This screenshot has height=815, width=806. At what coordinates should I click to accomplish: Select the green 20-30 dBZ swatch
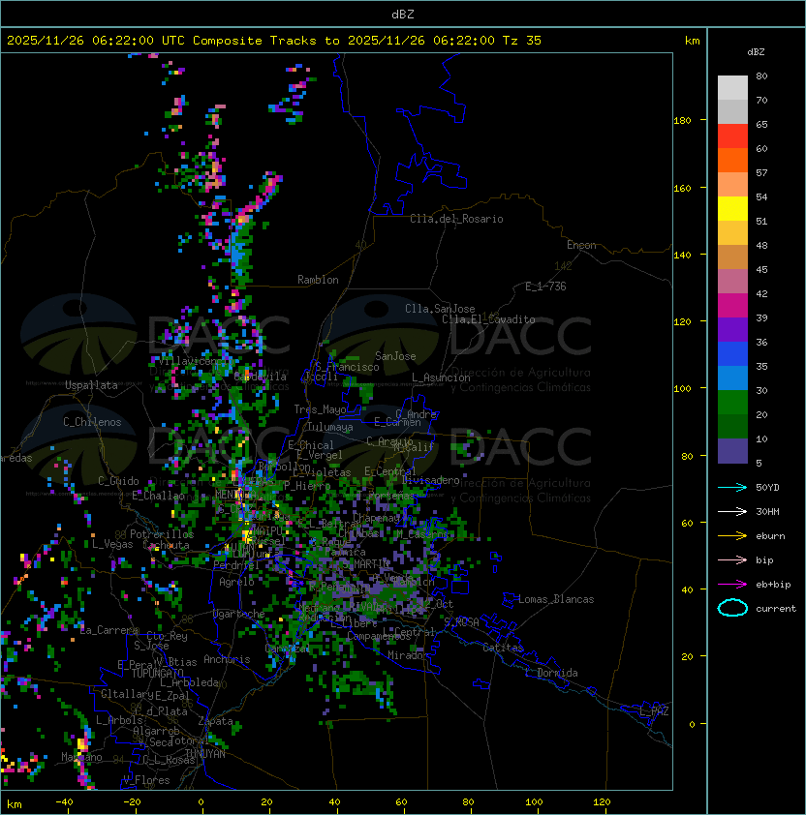(732, 402)
